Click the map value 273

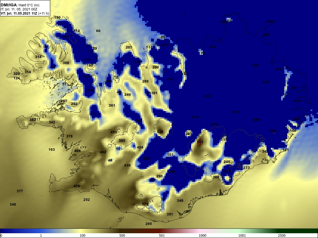tap(246, 168)
